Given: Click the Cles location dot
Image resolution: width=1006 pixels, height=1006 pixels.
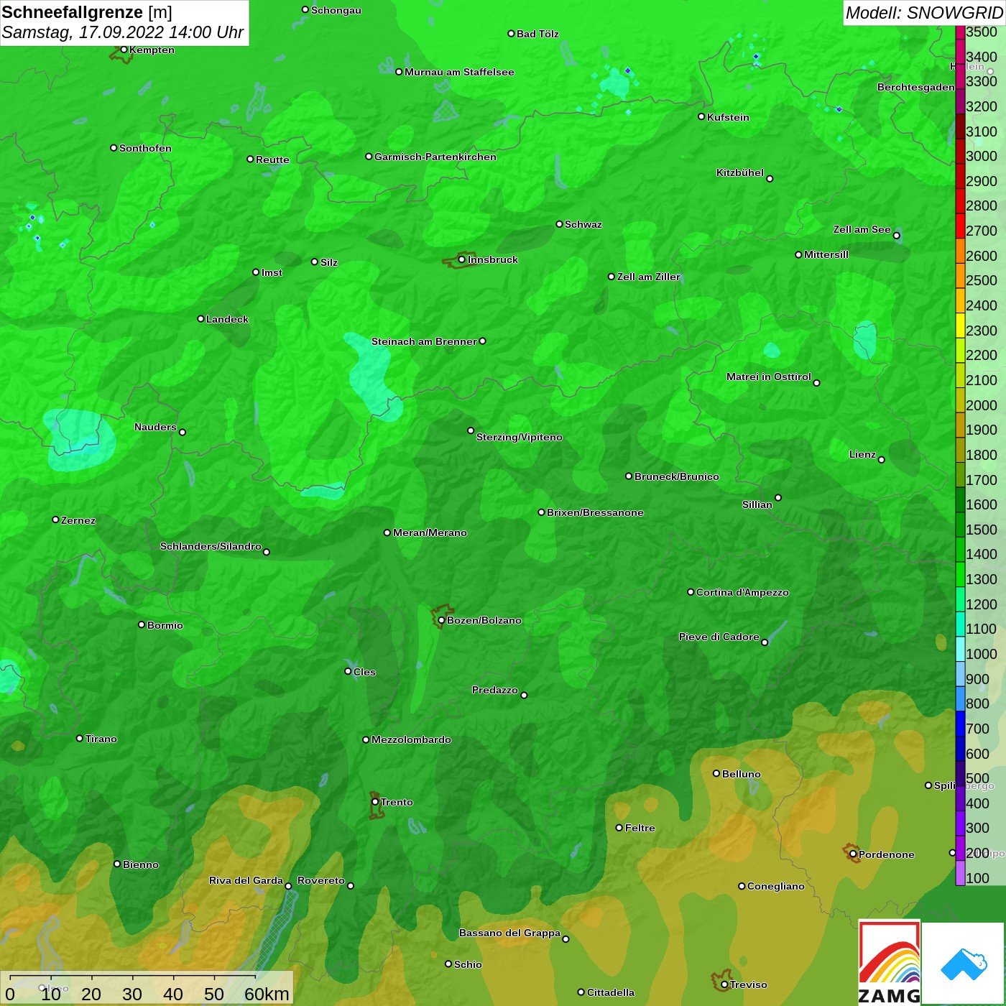Looking at the screenshot, I should click(348, 671).
